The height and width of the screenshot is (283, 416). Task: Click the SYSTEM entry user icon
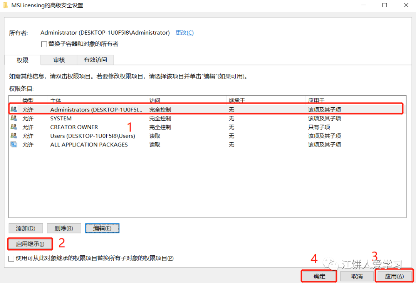pyautogui.click(x=14, y=118)
